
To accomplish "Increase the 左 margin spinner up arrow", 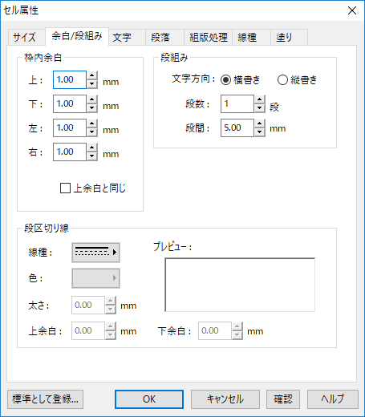I will point(92,123).
